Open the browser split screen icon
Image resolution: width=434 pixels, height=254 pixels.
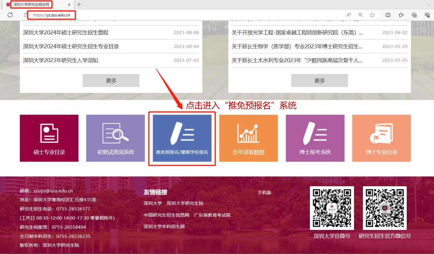388,15
